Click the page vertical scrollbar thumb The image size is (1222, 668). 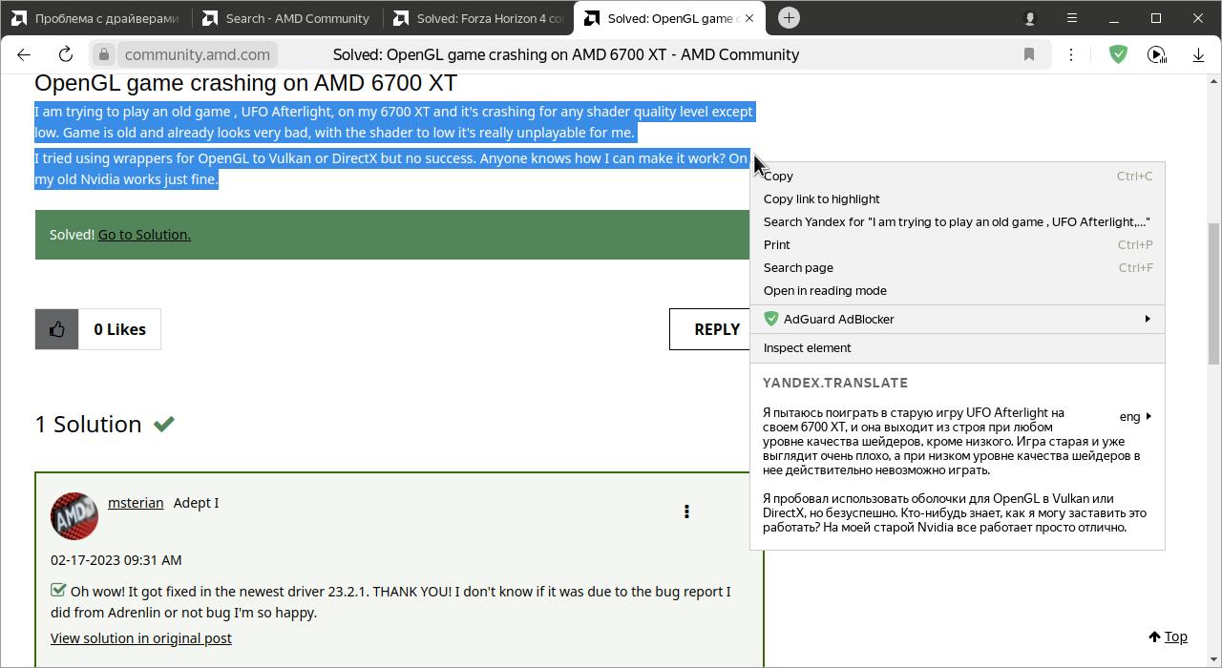pyautogui.click(x=1214, y=293)
